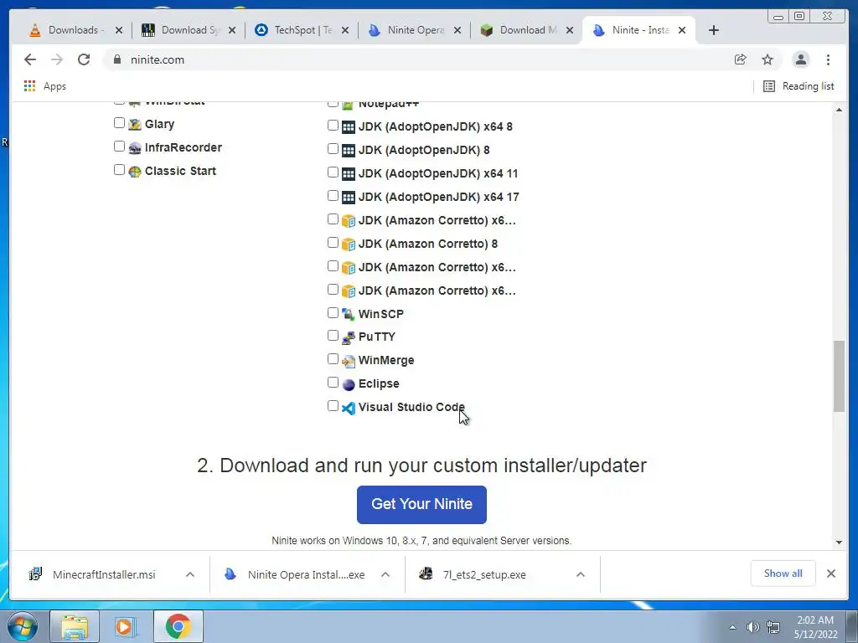Click the Glary app icon
The width and height of the screenshot is (858, 643).
(135, 125)
